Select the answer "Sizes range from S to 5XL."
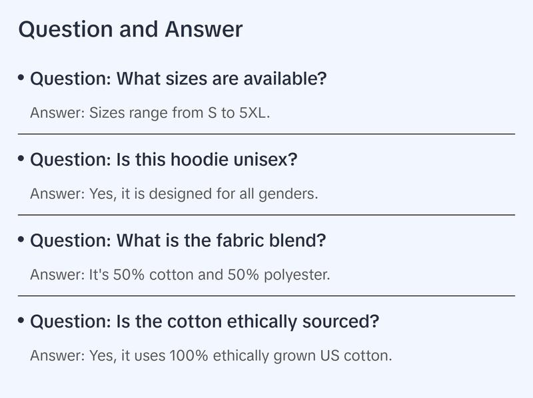 point(149,112)
